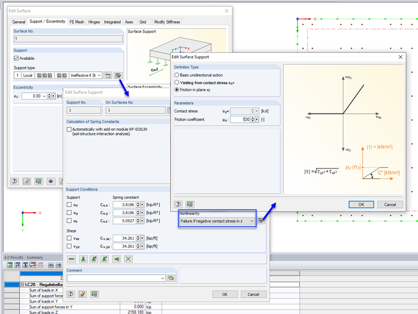Open units icon in Friction definition dialog
This screenshot has width=418, height=314.
(x=190, y=204)
